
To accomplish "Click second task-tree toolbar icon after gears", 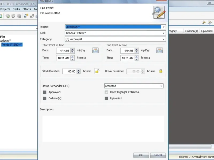I will (32, 16).
